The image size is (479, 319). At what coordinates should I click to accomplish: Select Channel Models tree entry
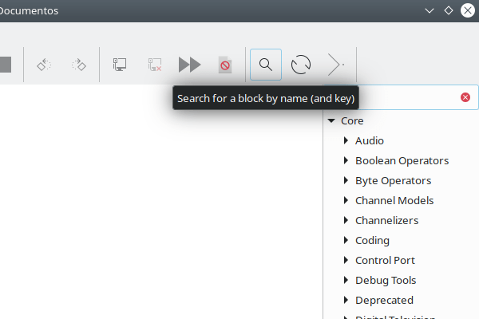[394, 201]
